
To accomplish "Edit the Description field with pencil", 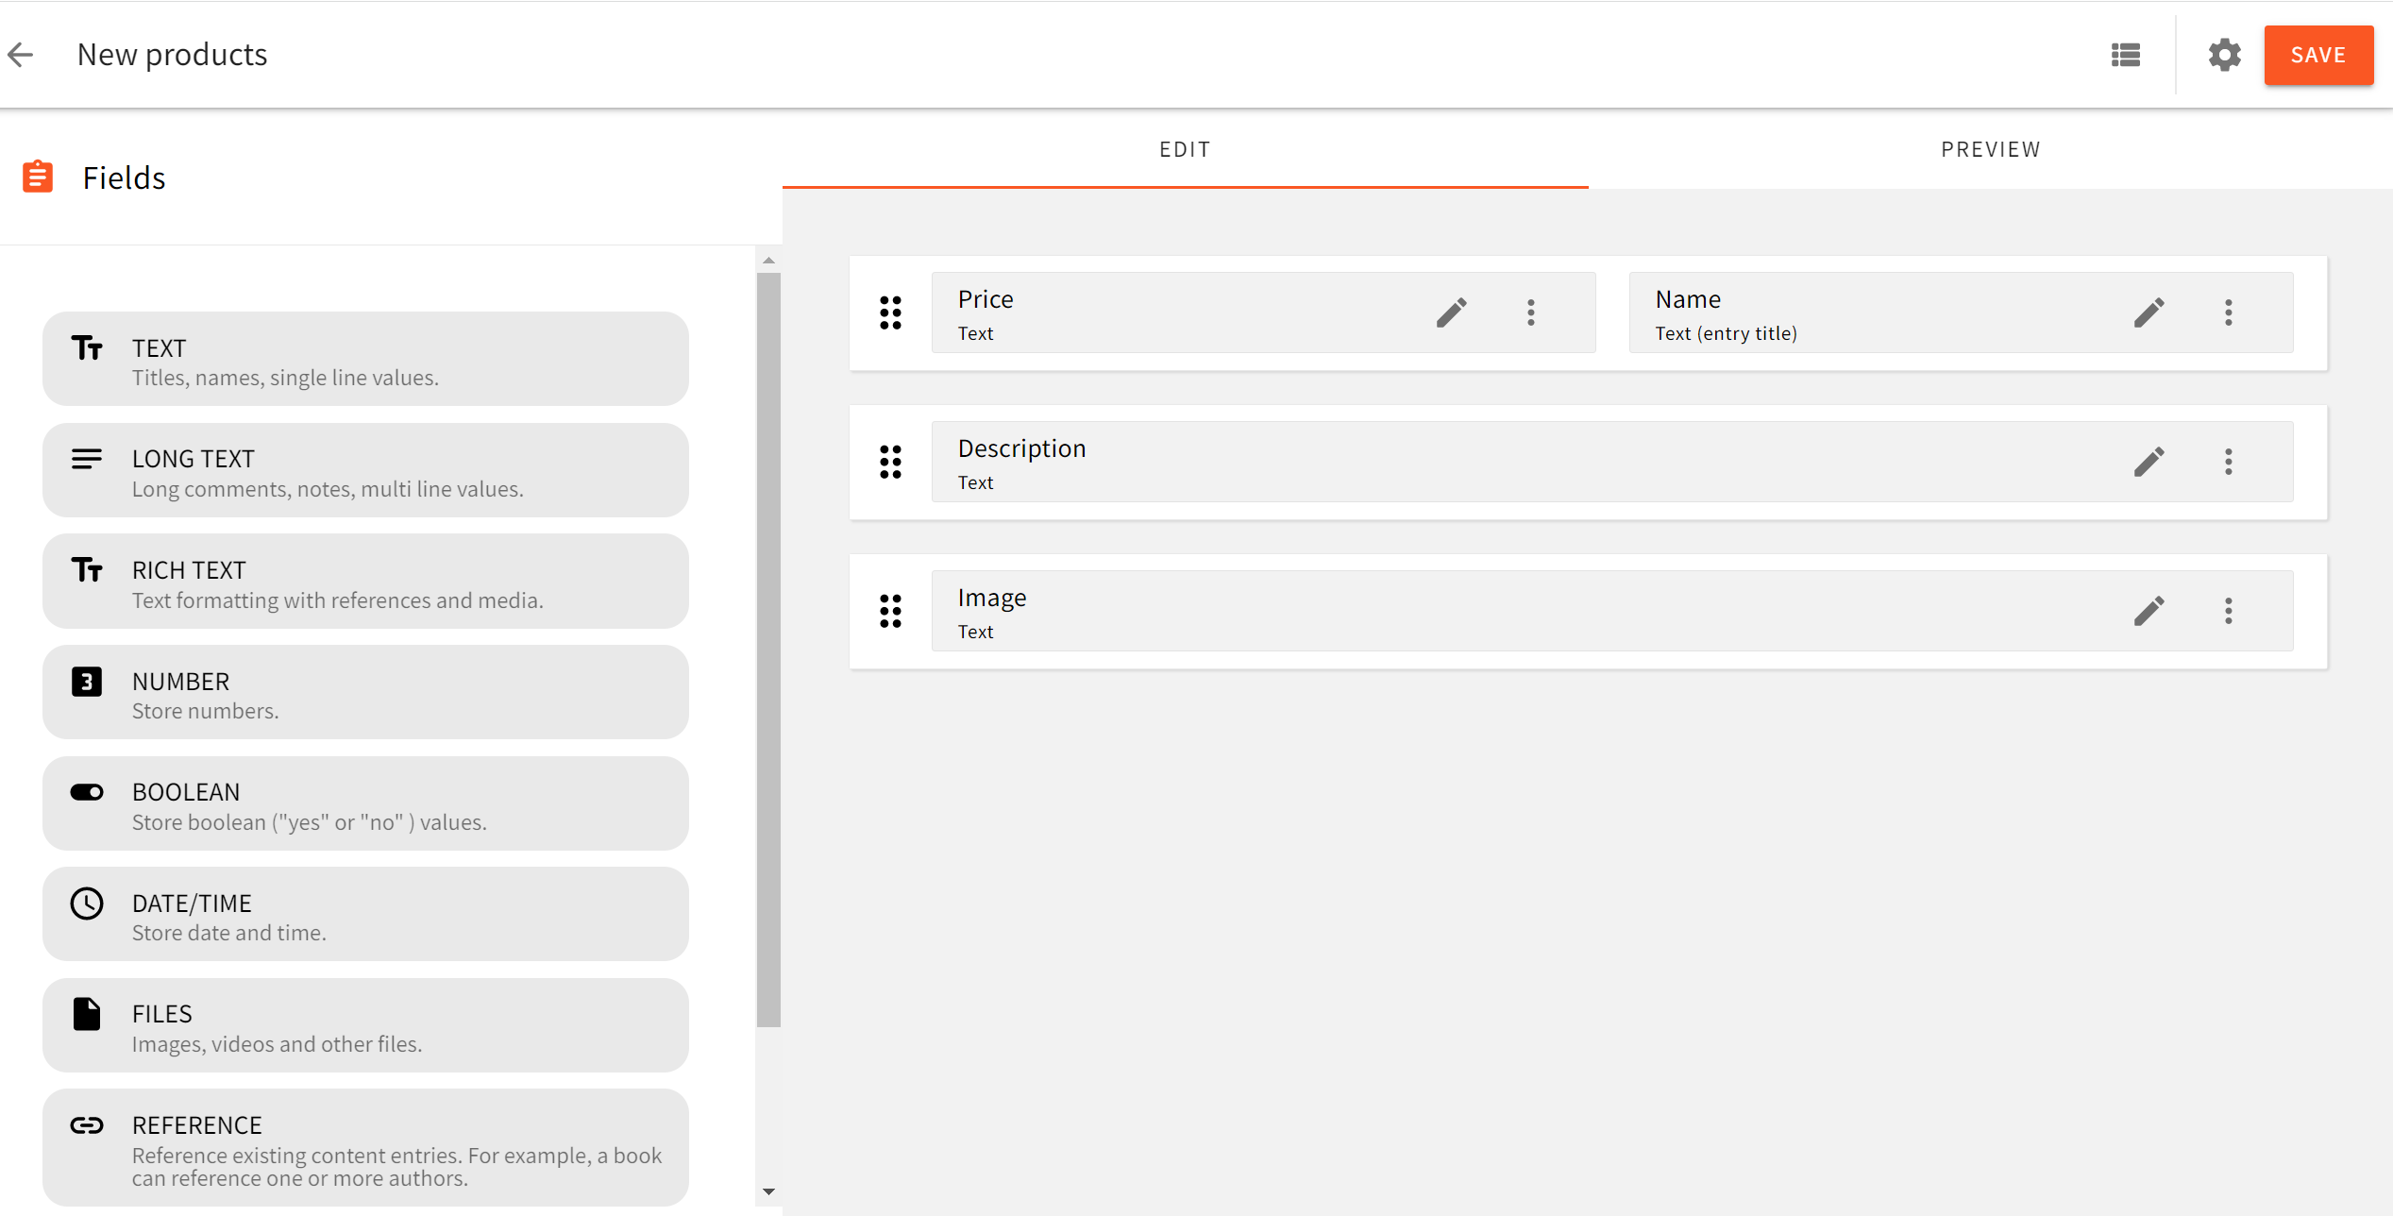I will tap(2149, 462).
